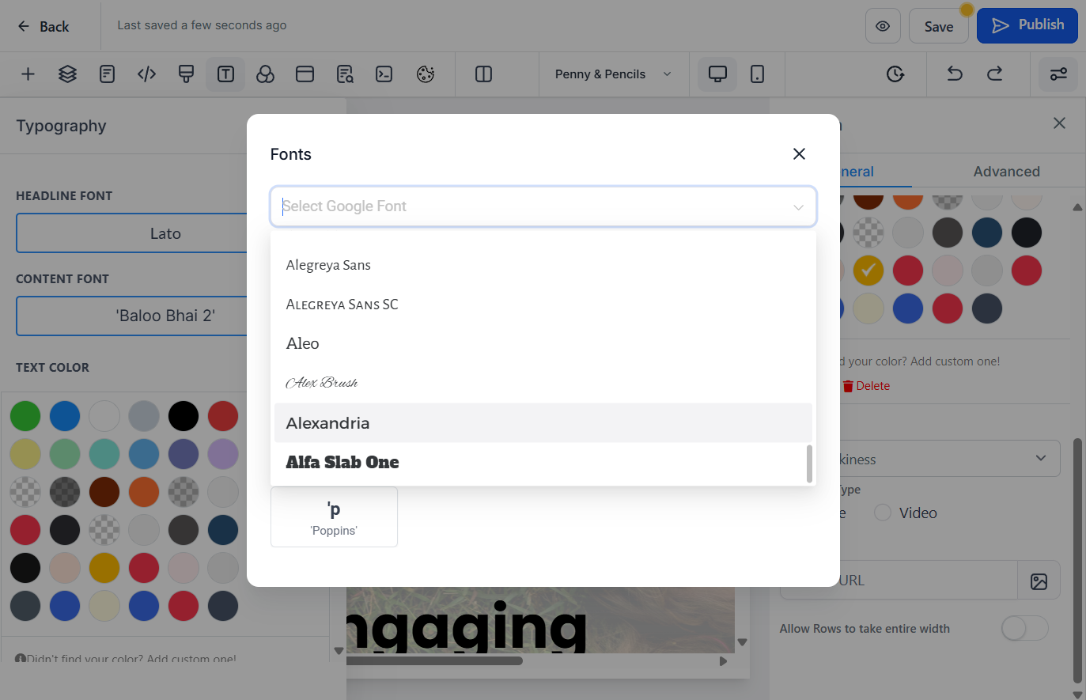
Task: Choose Aleo from the font list
Action: point(543,344)
